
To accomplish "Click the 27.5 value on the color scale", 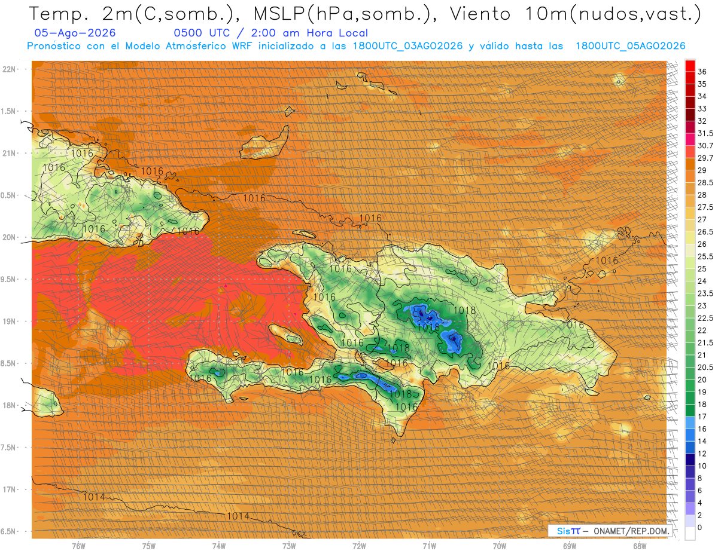I will (x=705, y=207).
